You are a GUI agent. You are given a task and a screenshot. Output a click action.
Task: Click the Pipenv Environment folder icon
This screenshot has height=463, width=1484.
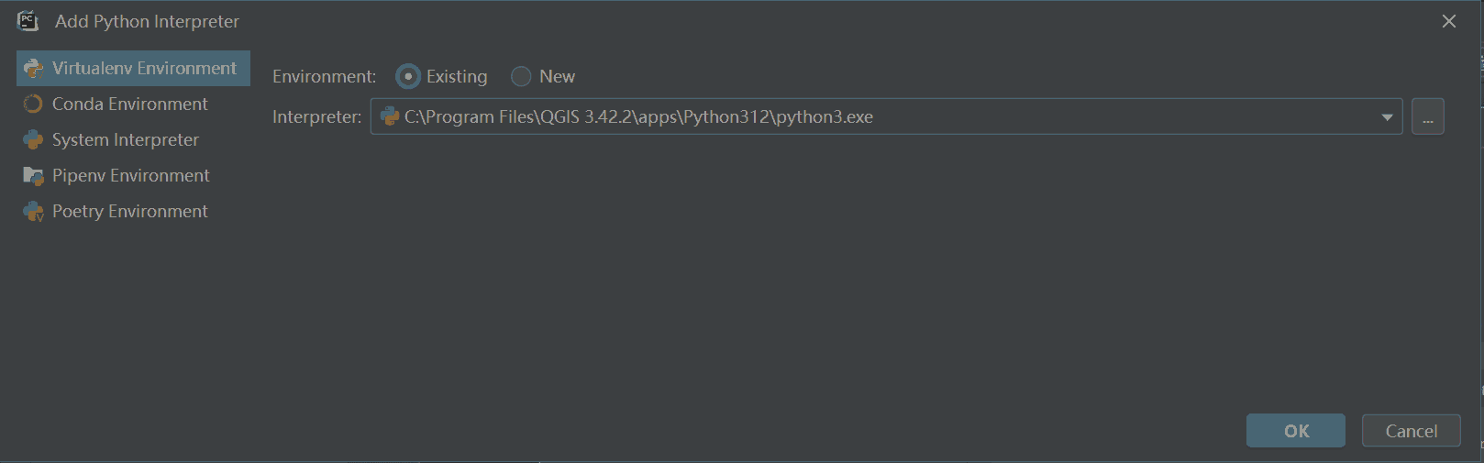(33, 176)
